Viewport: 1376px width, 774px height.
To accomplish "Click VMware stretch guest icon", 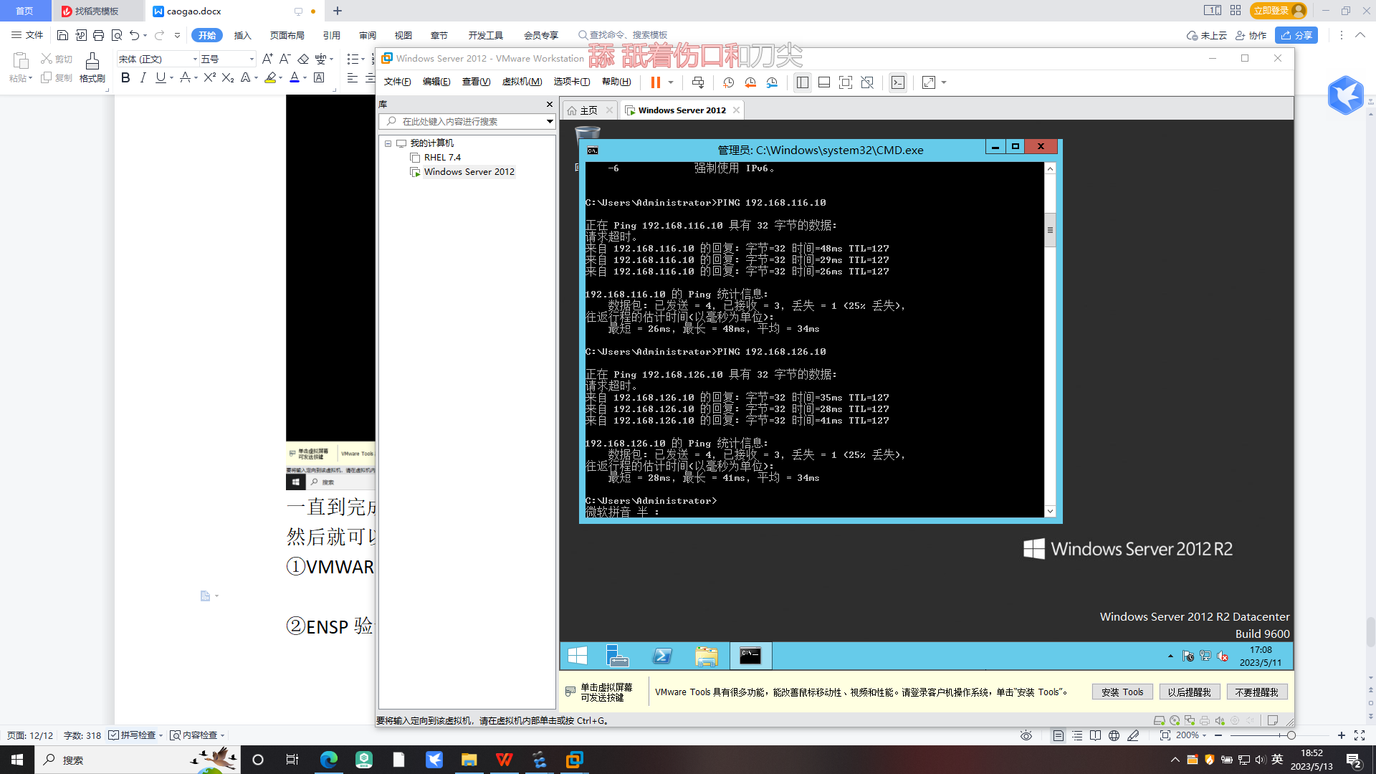I will point(929,82).
